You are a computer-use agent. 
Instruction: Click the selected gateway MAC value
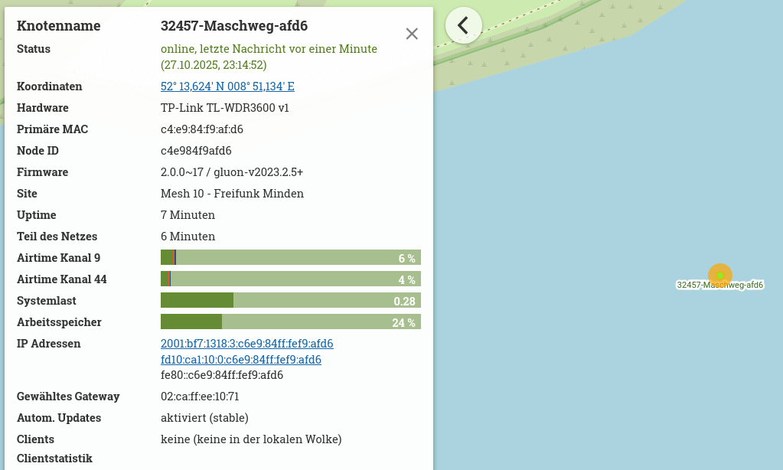(x=200, y=397)
